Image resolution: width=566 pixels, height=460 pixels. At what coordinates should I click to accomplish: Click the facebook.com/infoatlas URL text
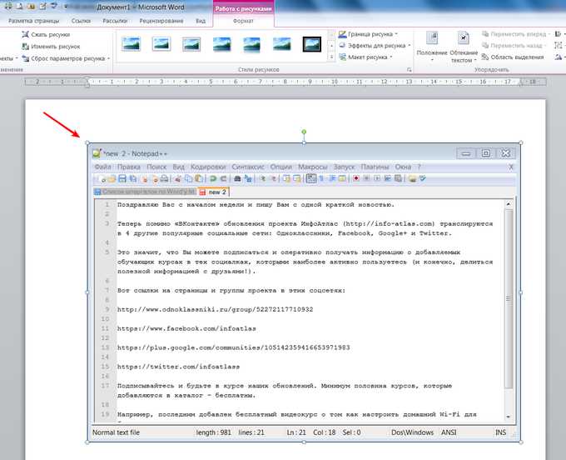pos(186,328)
